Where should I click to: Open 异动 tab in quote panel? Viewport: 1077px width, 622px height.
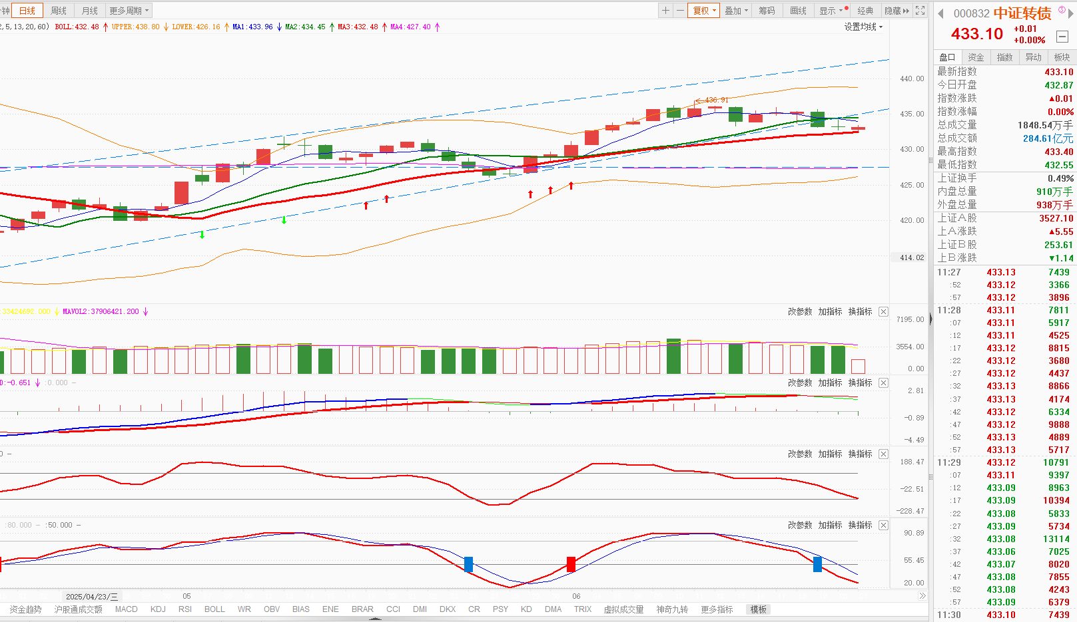[1033, 57]
